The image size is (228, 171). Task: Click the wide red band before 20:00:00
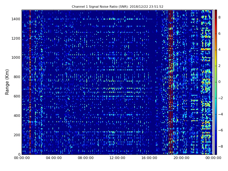(171, 82)
